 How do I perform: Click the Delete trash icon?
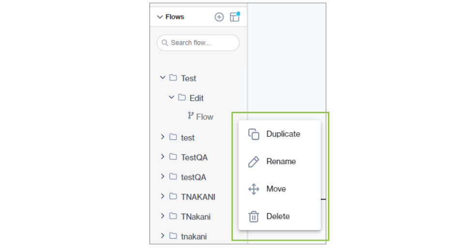[x=254, y=217]
